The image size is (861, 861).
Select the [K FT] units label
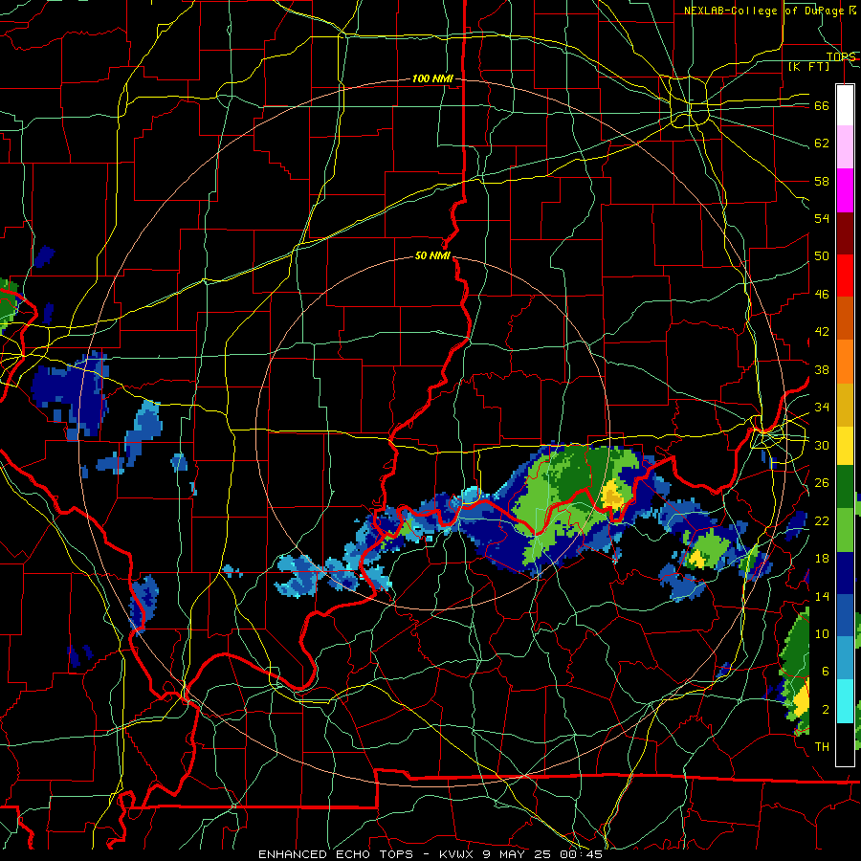808,67
